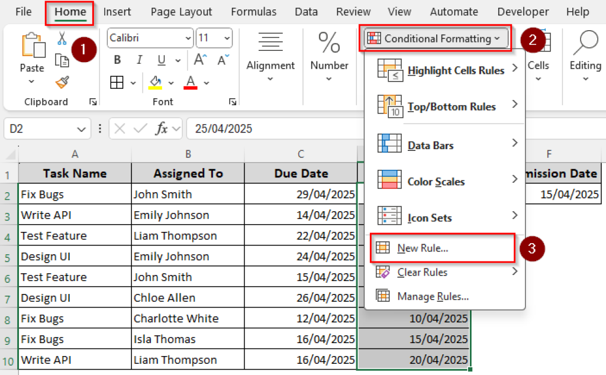Open the Editing group's search icon
This screenshot has width=606, height=375.
pos(585,43)
